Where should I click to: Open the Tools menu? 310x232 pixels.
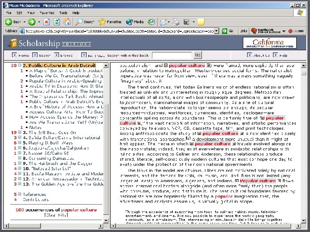63,13
